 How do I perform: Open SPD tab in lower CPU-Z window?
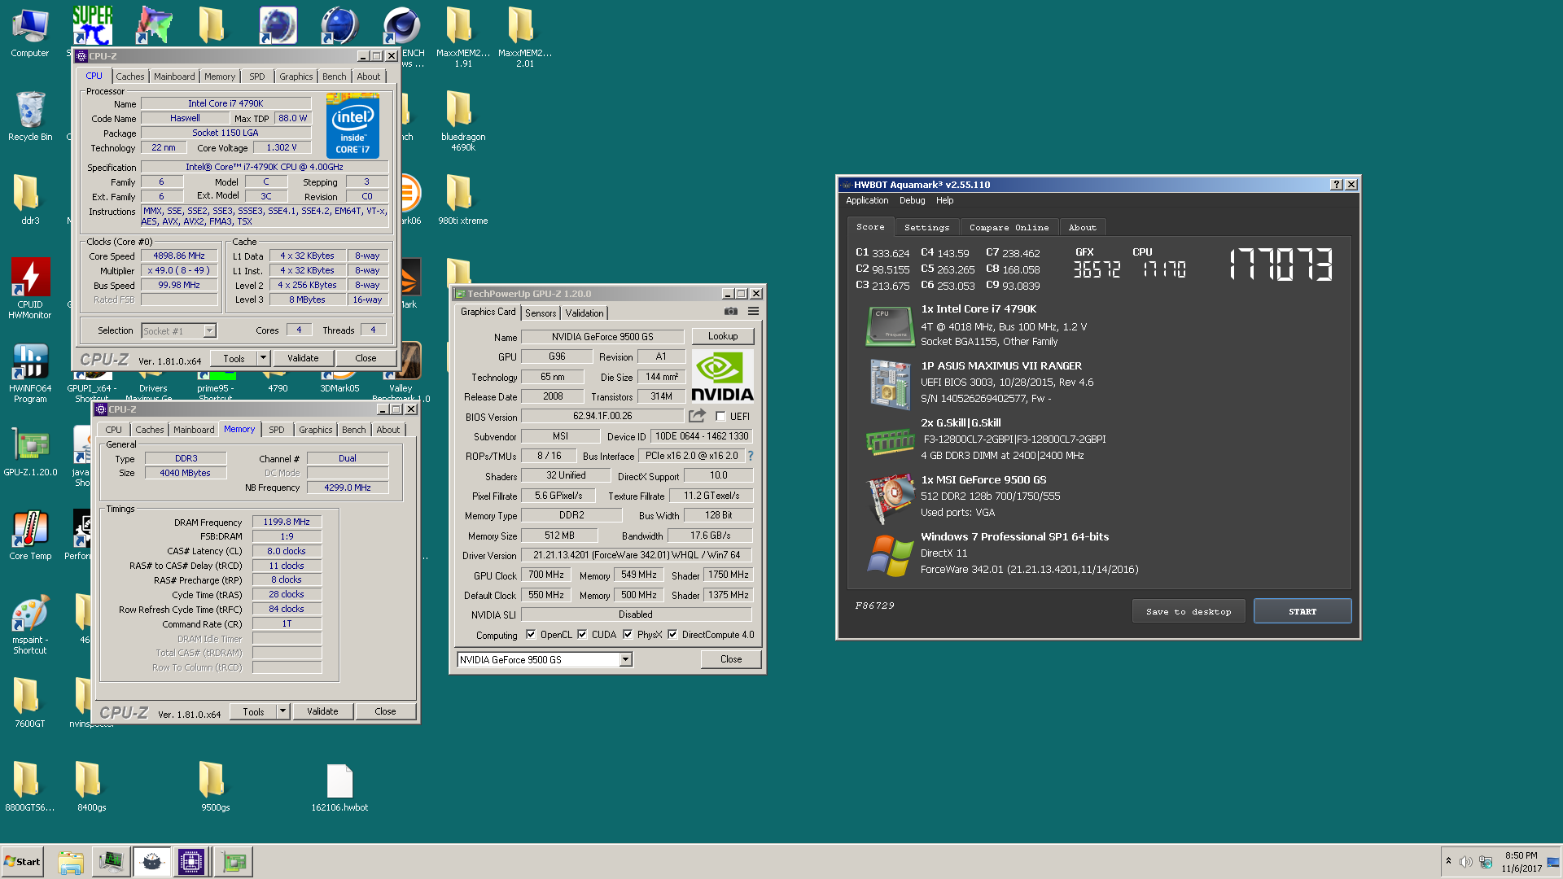277,430
